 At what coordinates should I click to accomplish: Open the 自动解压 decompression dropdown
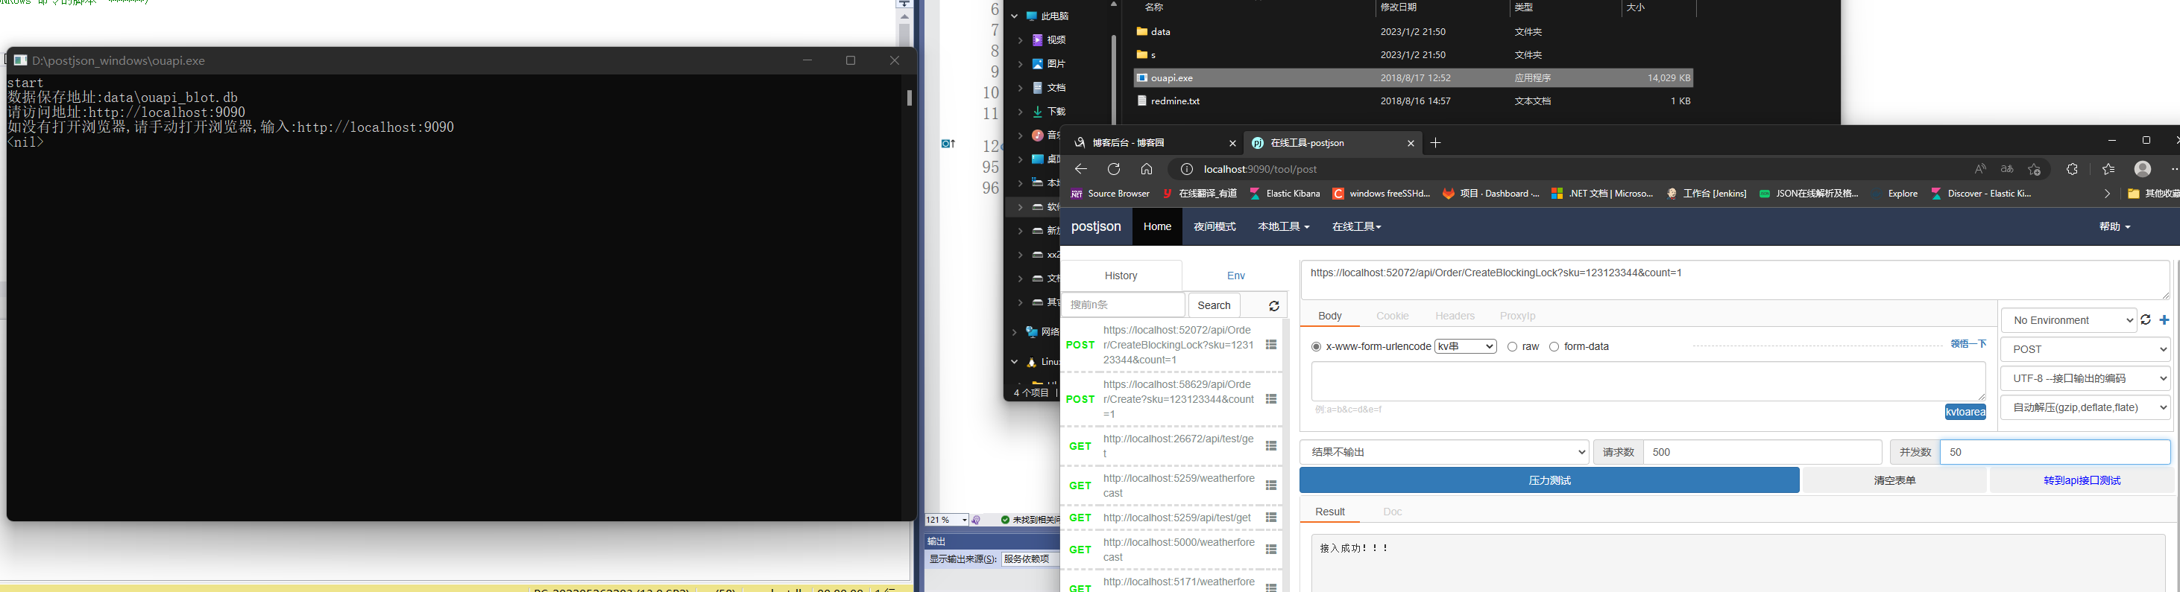point(2085,407)
